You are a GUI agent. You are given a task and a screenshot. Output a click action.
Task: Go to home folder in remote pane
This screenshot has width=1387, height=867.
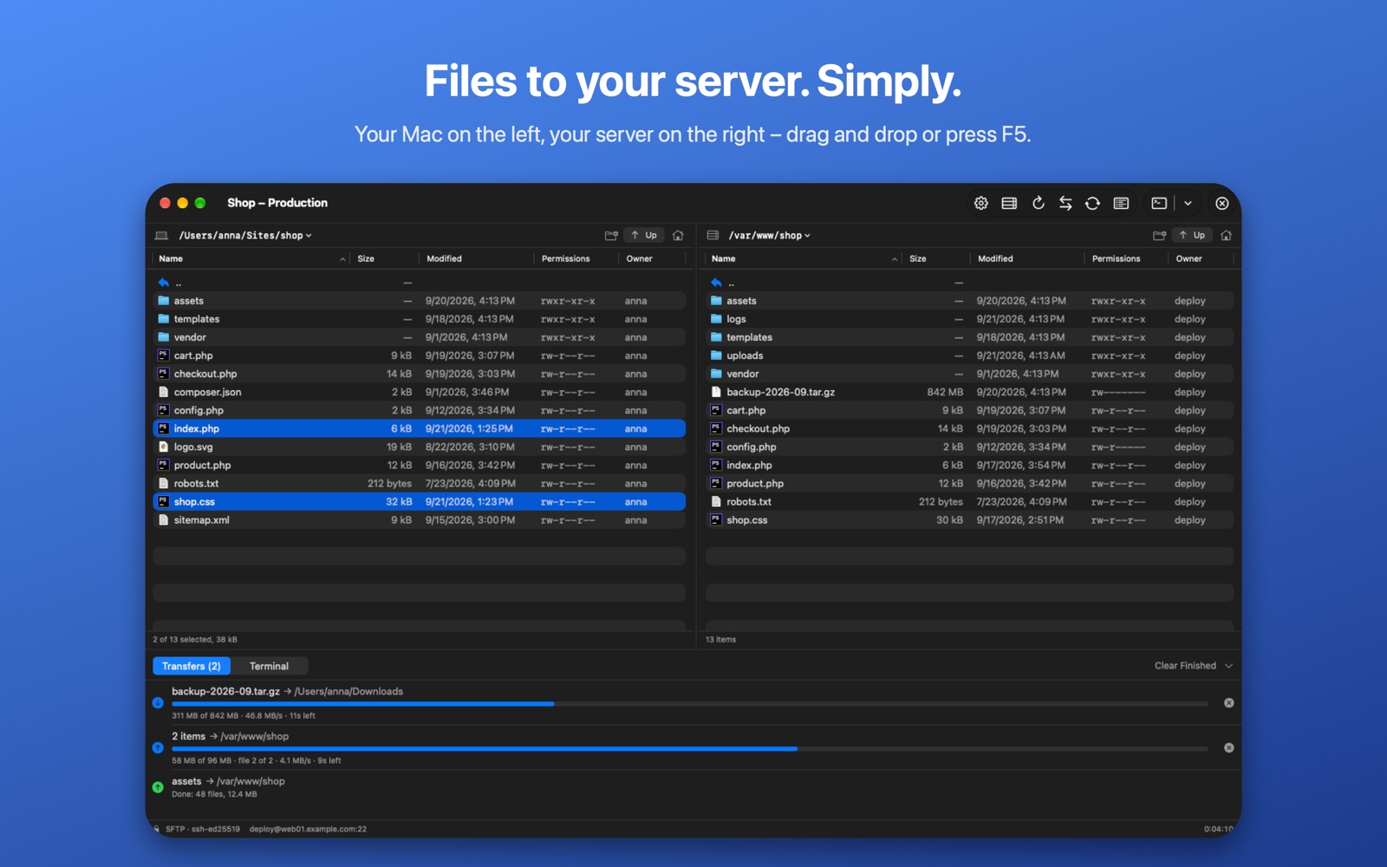[1226, 235]
